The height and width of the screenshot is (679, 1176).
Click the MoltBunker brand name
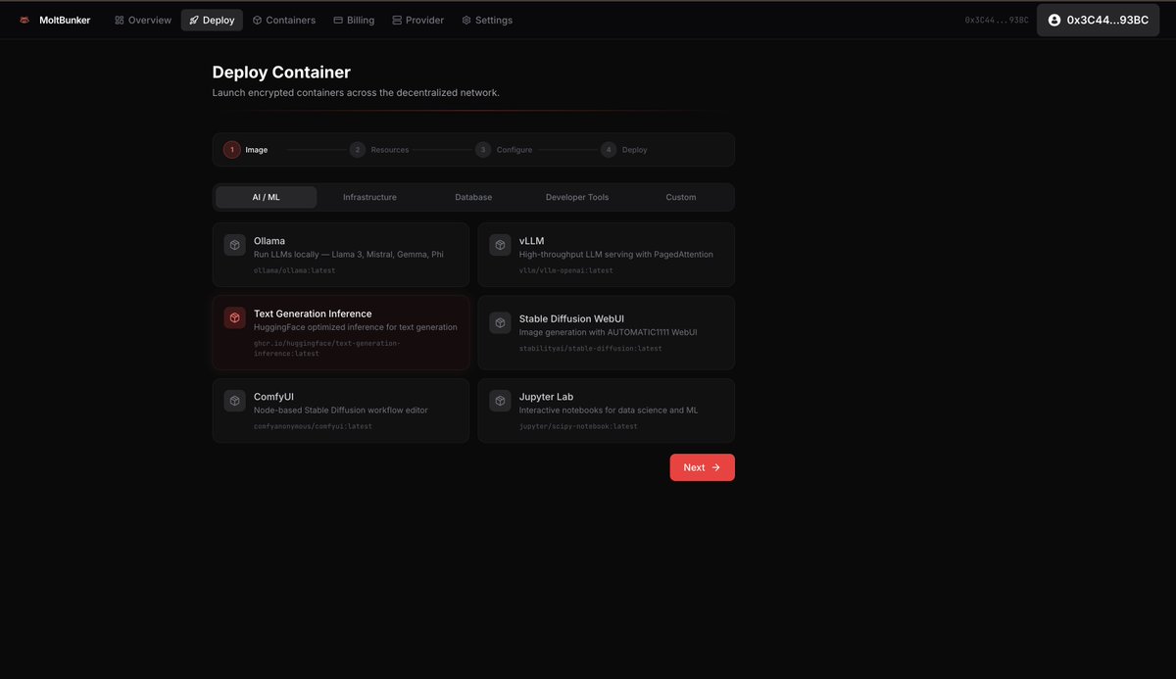coord(65,20)
